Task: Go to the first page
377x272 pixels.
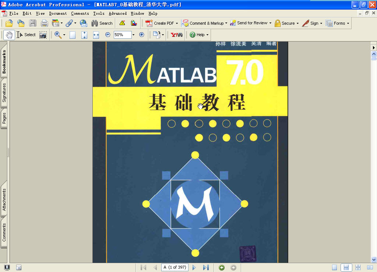Action: click(x=144, y=268)
